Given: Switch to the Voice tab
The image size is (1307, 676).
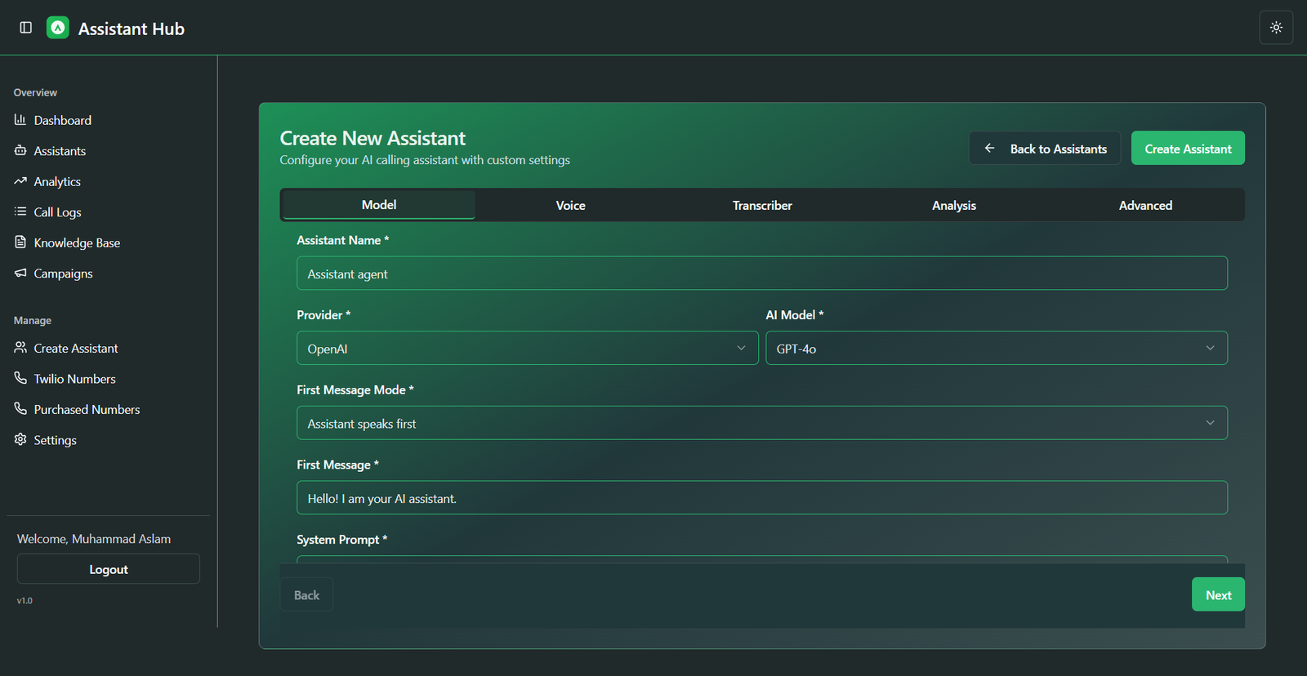Looking at the screenshot, I should click(570, 206).
